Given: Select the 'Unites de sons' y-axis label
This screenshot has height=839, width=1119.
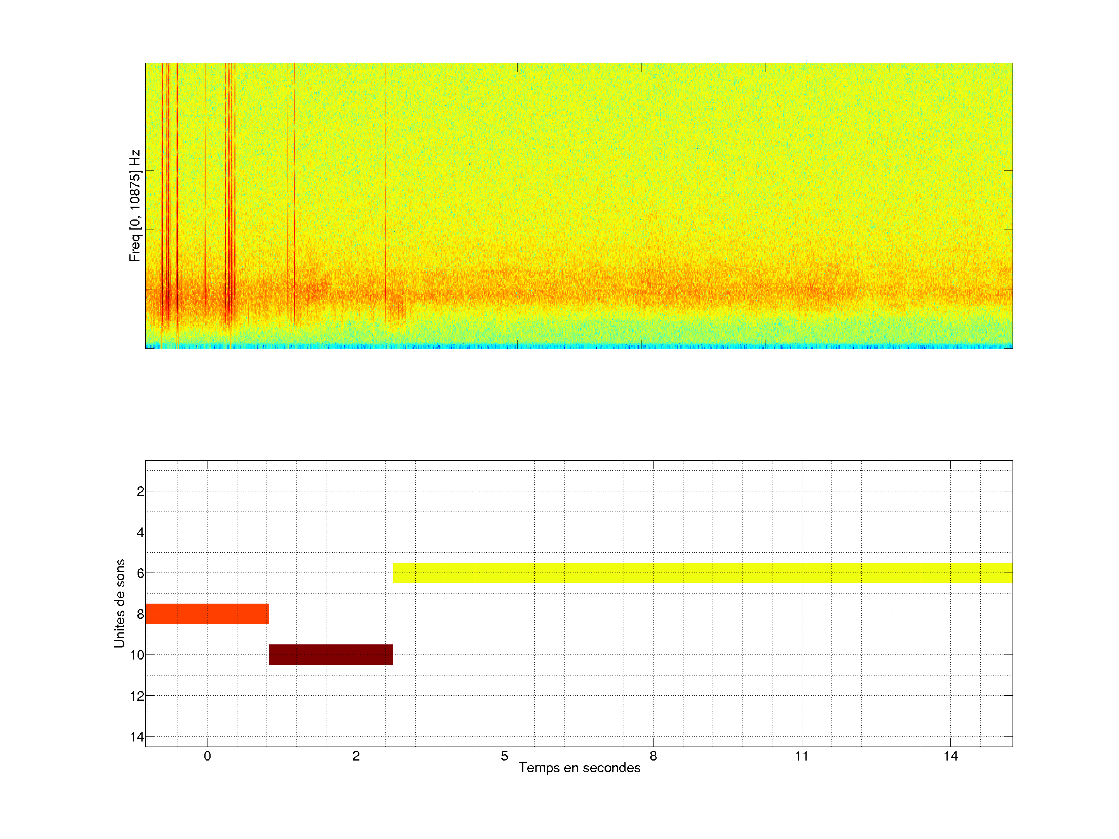Looking at the screenshot, I should tap(119, 603).
